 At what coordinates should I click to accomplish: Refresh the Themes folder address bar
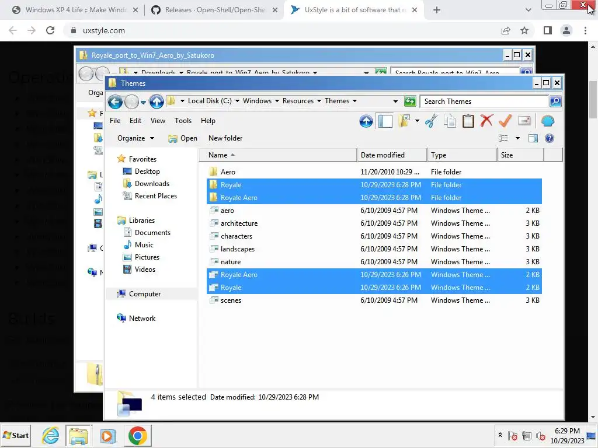[410, 101]
